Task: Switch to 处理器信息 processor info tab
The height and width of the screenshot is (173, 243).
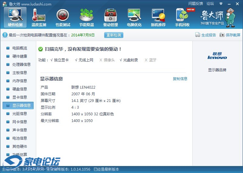Action: pos(21,65)
